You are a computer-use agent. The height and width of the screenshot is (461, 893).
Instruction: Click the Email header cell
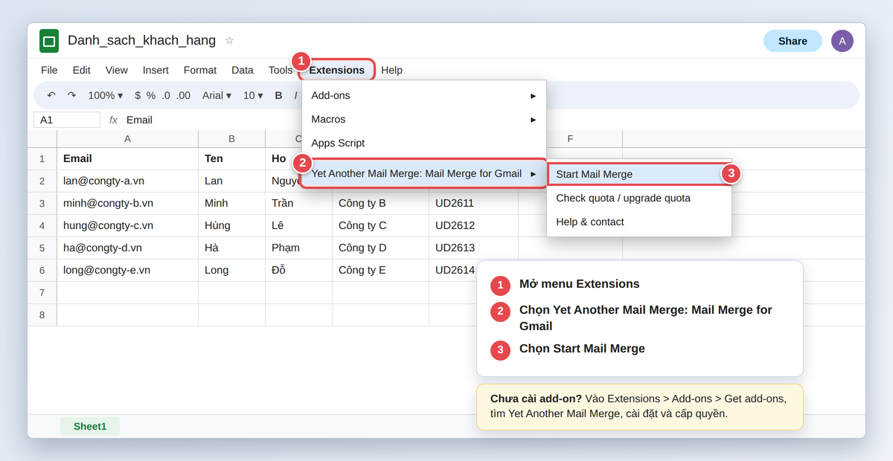point(128,158)
